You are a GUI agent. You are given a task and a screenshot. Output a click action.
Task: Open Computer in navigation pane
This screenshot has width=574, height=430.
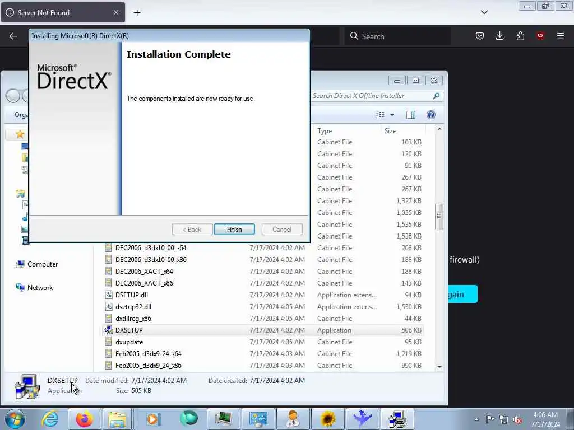[43, 264]
